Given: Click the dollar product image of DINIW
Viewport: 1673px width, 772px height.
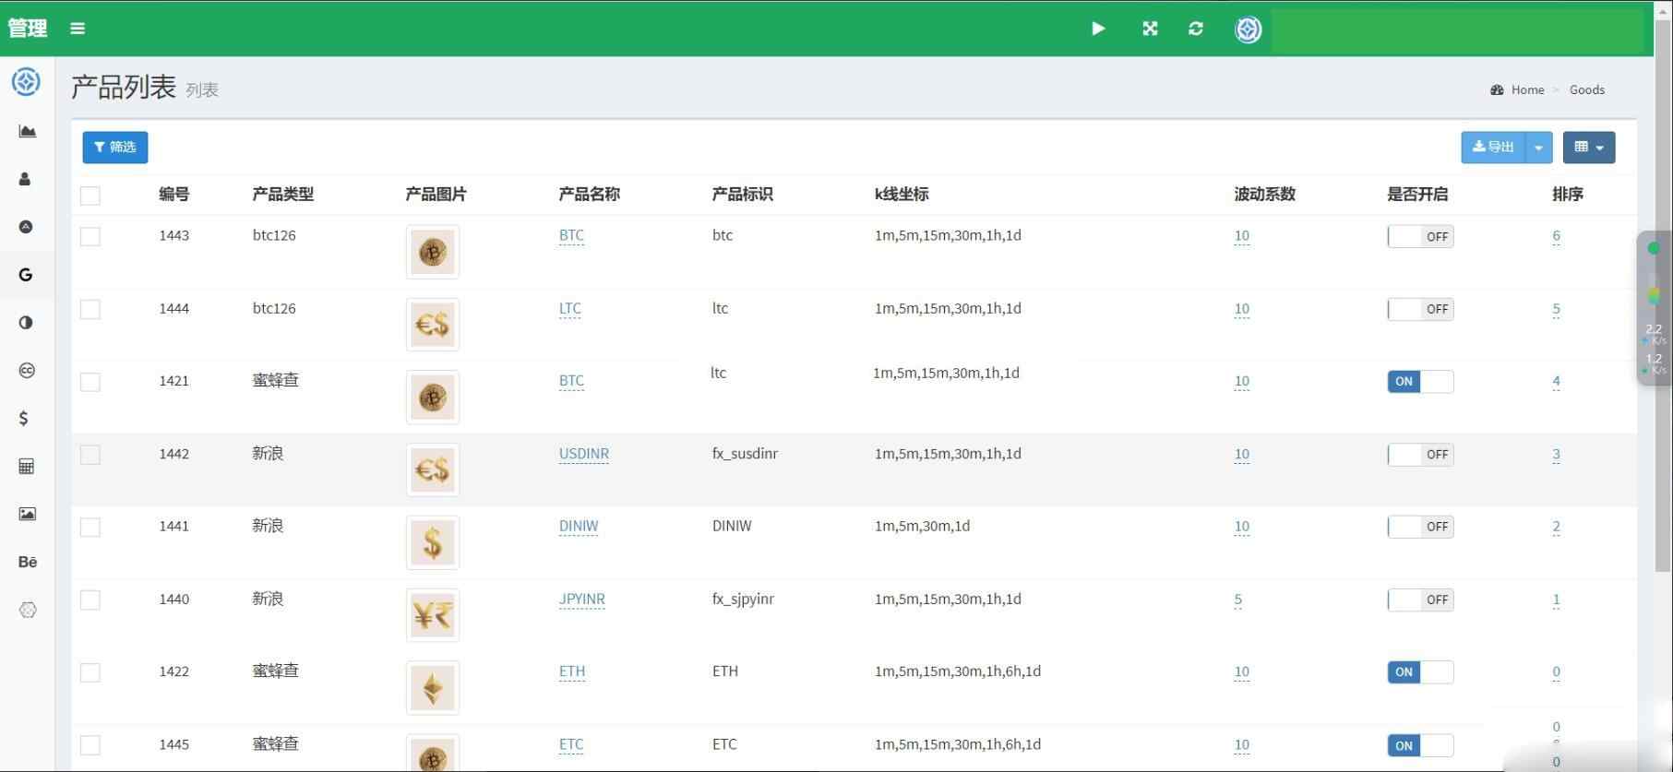Looking at the screenshot, I should 433,542.
